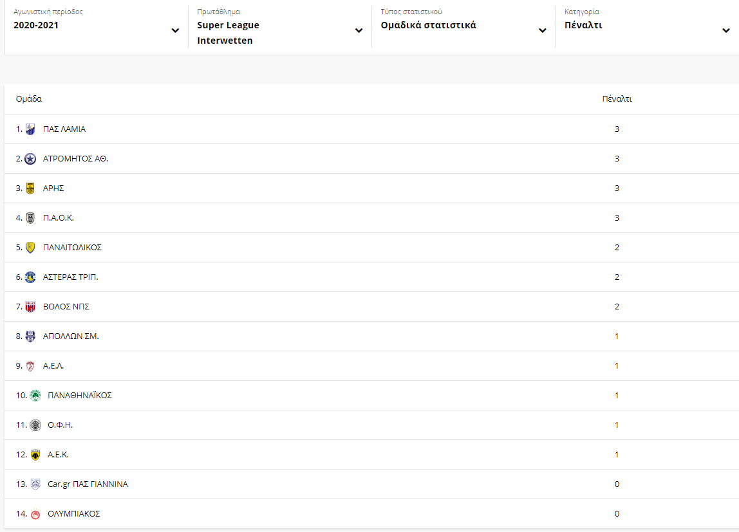Click penalty value 0 for ΟΛΥΜΠΙΑΚΟΣ
Viewport: 739px width, 532px height.
tap(617, 514)
